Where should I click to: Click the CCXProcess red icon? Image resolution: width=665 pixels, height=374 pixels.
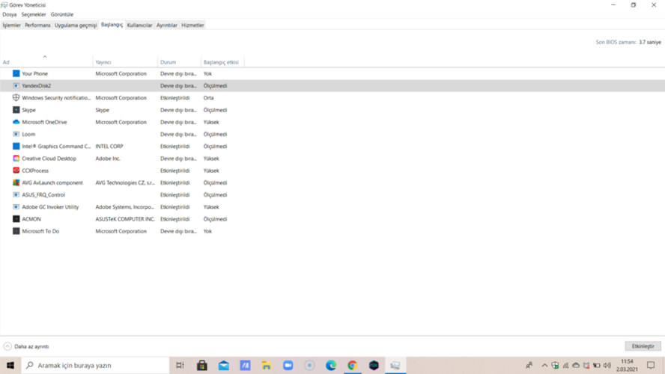pos(16,171)
